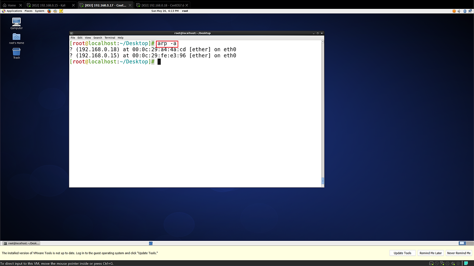The width and height of the screenshot is (474, 266).
Task: Click the VMware network adapter status icon
Action: click(442, 263)
